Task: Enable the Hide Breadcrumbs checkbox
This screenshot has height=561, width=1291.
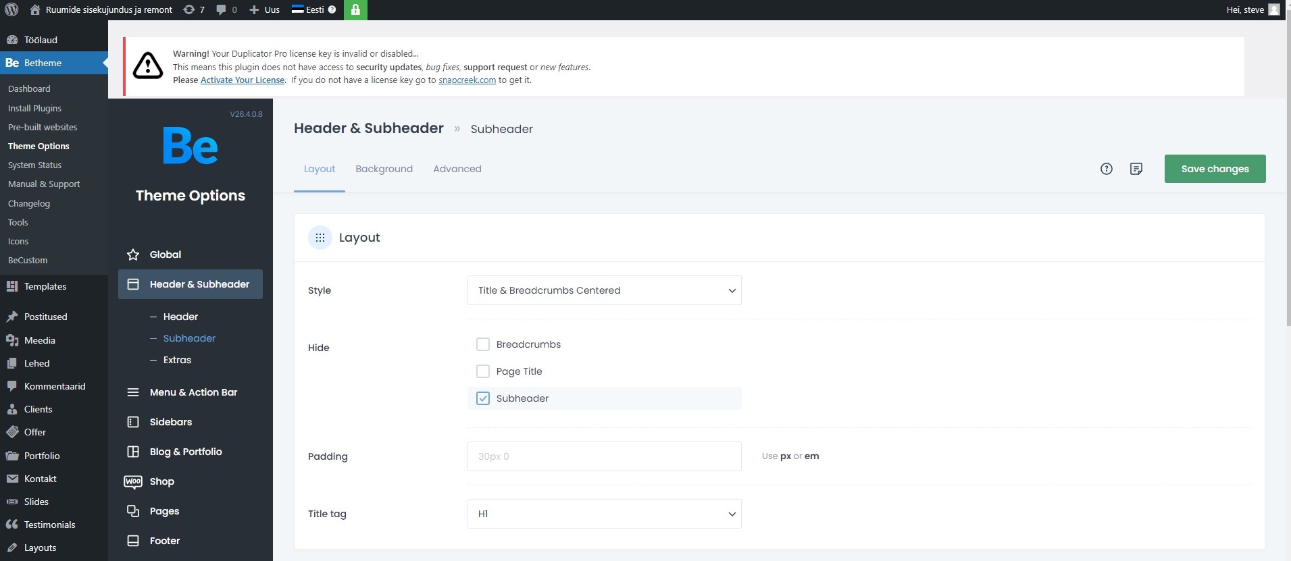Action: (x=483, y=344)
